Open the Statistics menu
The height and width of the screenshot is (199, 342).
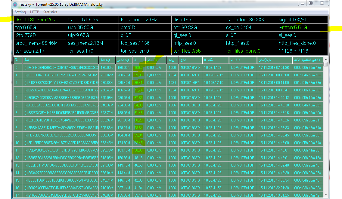click(50, 12)
